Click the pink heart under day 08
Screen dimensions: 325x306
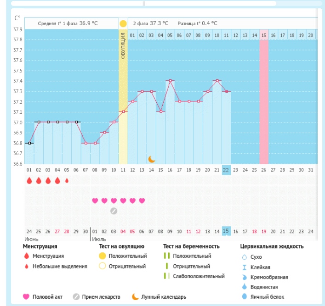coord(95,200)
